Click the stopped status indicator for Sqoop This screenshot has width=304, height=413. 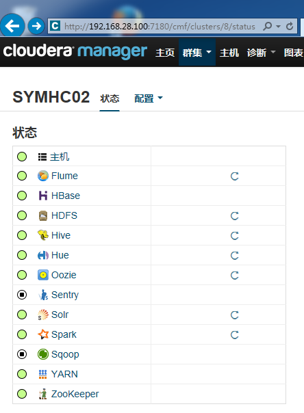click(x=22, y=354)
